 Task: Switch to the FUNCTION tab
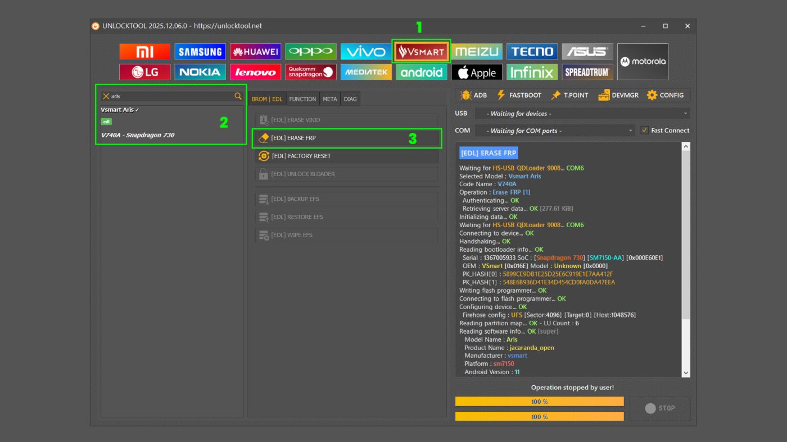[302, 99]
